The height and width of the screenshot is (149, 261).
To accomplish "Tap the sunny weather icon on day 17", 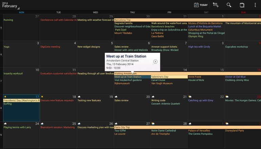I will 5,97.
